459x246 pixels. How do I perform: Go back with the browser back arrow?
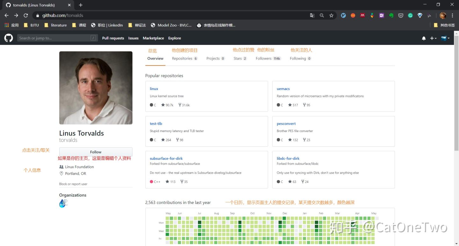(7, 15)
